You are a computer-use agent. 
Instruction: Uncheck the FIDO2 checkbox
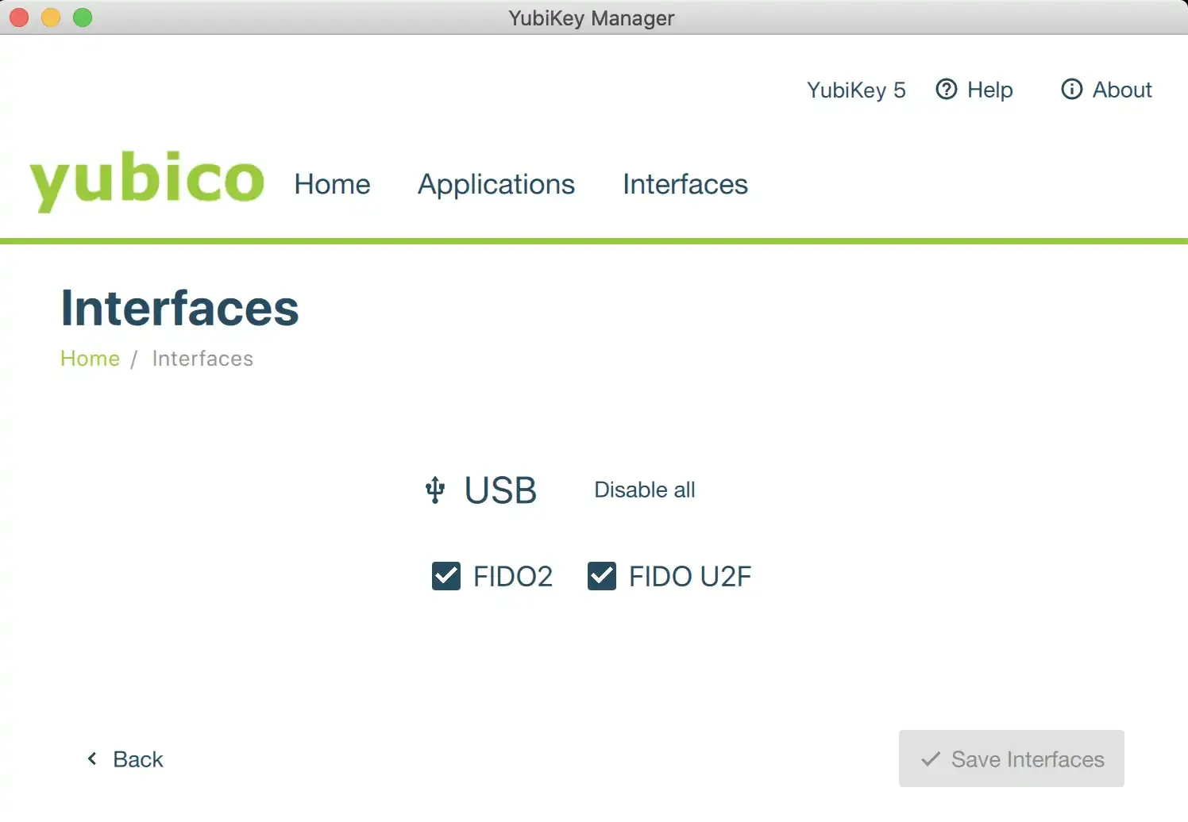click(x=446, y=576)
